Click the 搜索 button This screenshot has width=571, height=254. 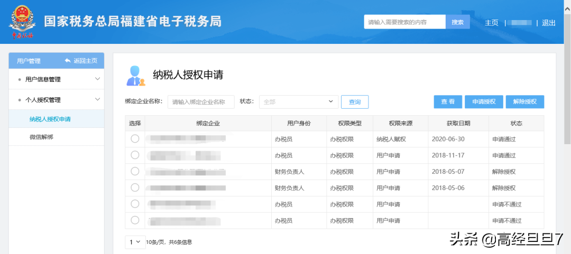click(458, 22)
